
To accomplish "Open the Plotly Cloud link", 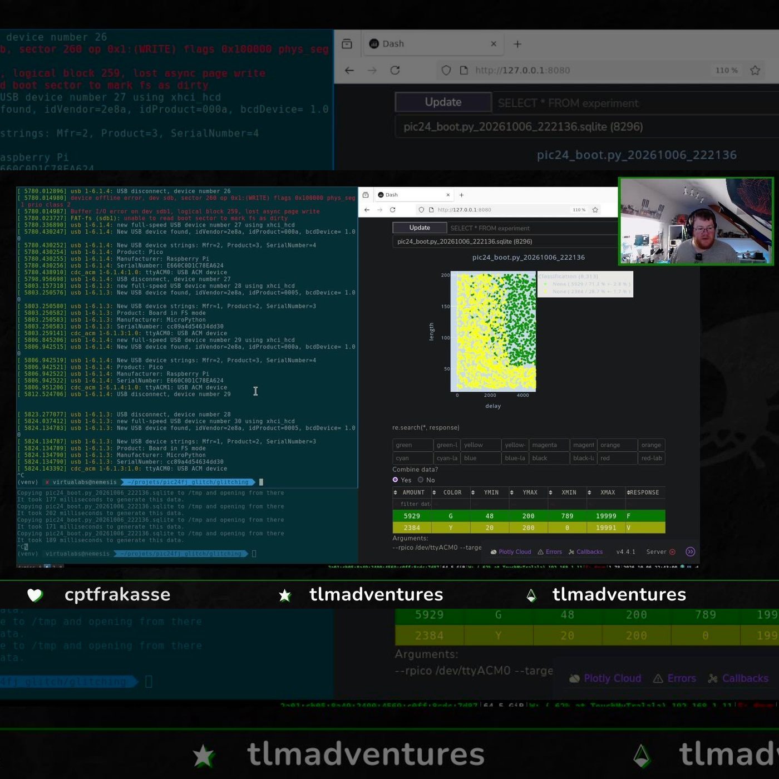I will click(511, 552).
